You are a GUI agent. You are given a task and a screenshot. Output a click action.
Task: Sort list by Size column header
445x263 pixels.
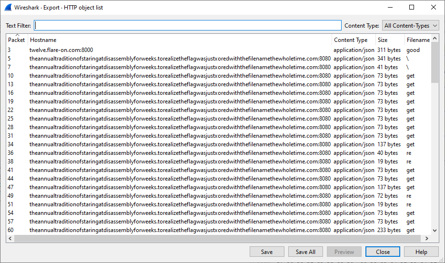pos(383,40)
